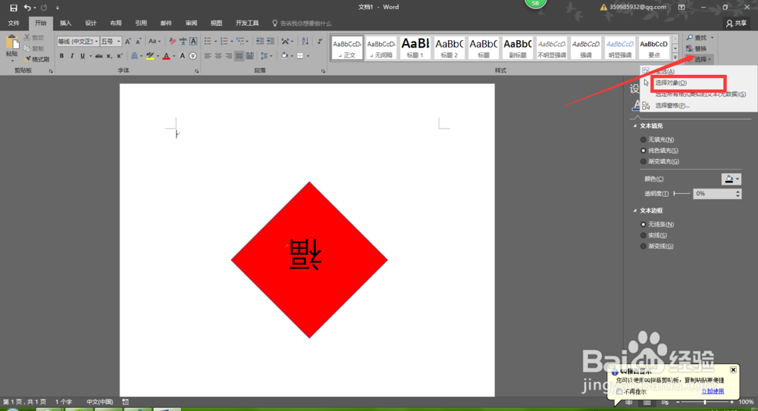Decrease paragraph indent
758x411 pixels.
[260, 42]
